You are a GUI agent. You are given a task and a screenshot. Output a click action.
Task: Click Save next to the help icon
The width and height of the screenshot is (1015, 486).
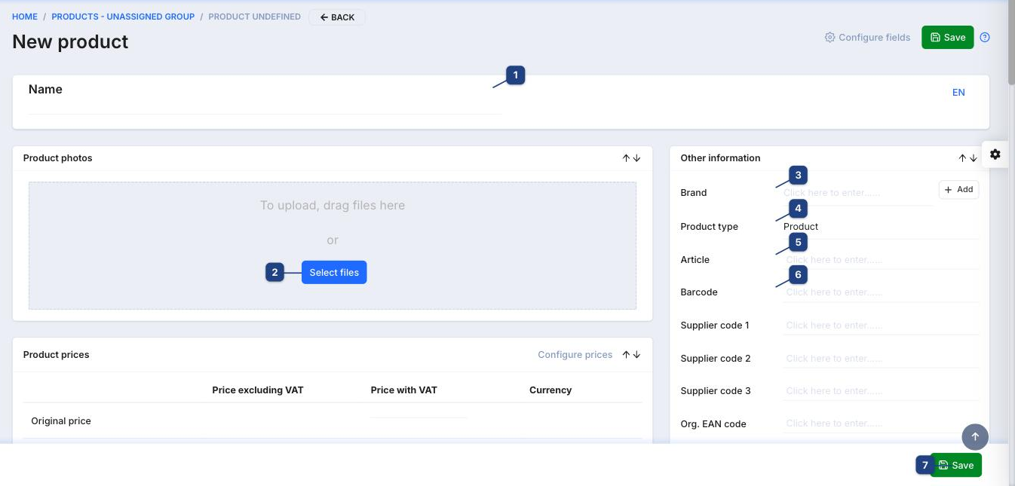(x=948, y=38)
